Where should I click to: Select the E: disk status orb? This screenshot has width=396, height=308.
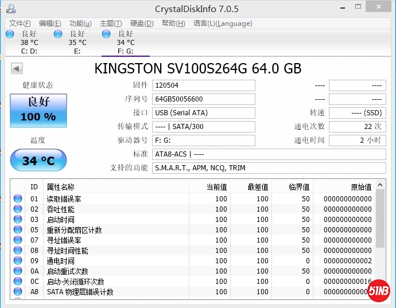coord(58,34)
